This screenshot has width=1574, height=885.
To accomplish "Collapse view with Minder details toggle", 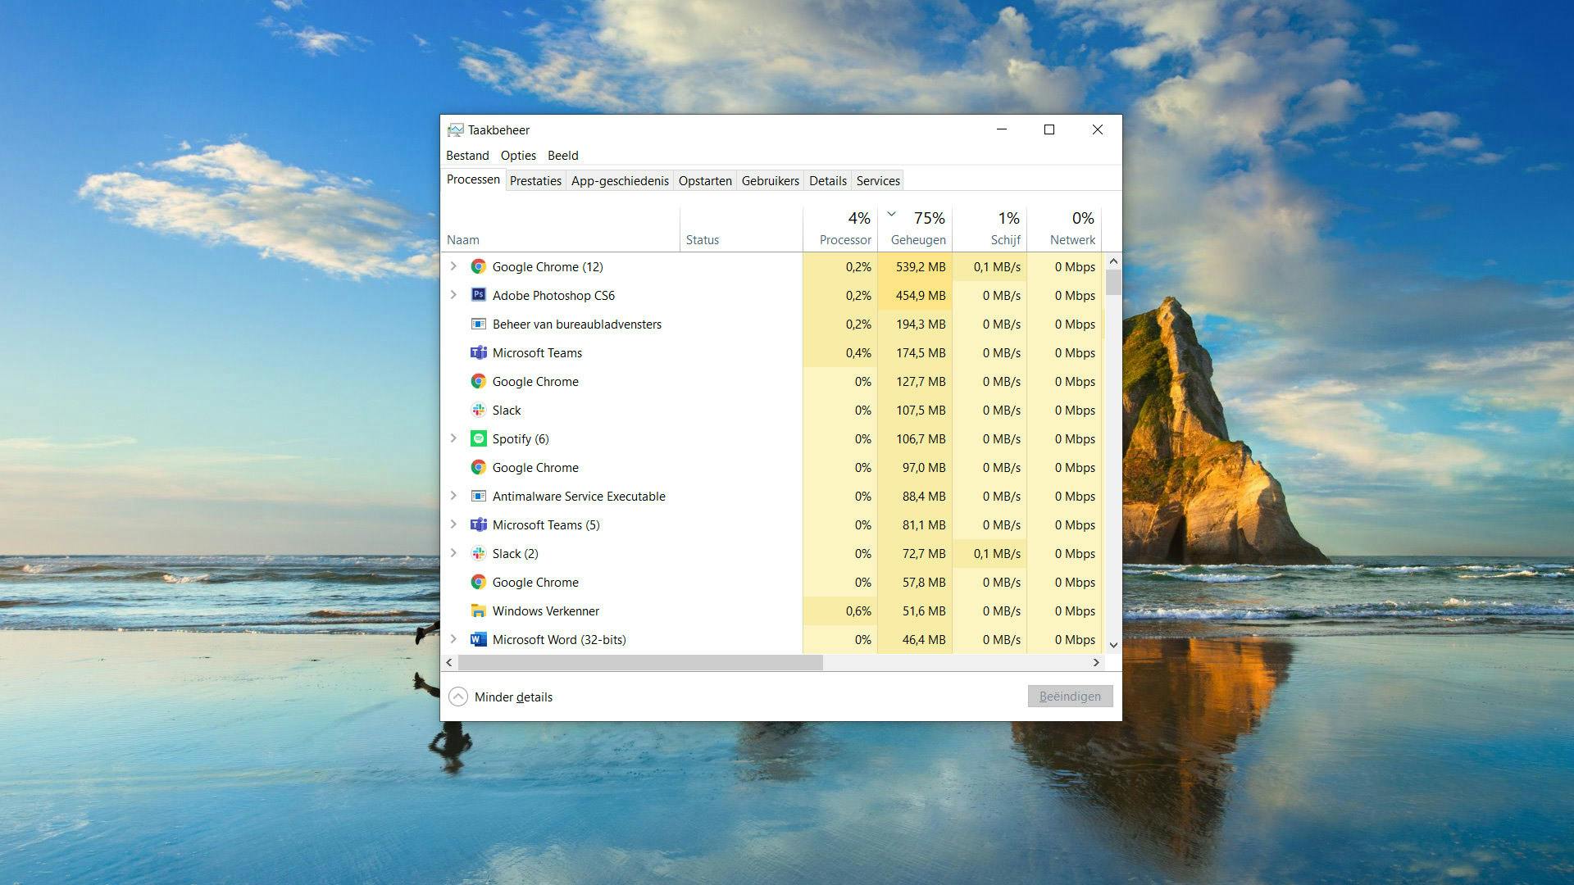I will tap(458, 697).
